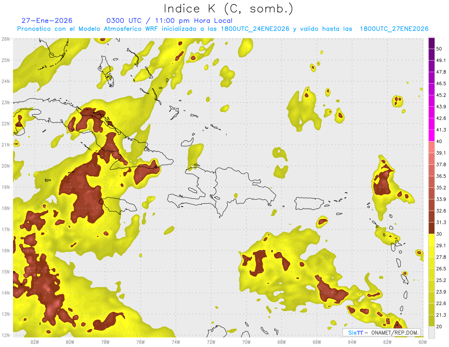Click latitude label 13N
This screenshot has height=347, width=449.
pos(6,314)
